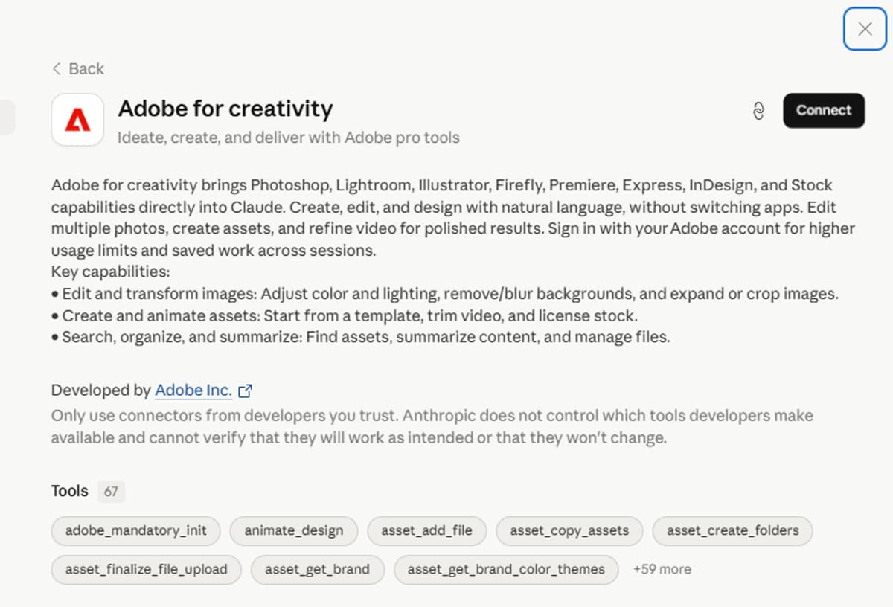Copy connector link via chain icon
The width and height of the screenshot is (893, 607).
(x=758, y=111)
